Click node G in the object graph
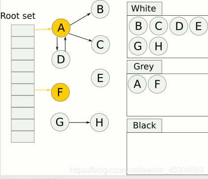 pos(60,122)
